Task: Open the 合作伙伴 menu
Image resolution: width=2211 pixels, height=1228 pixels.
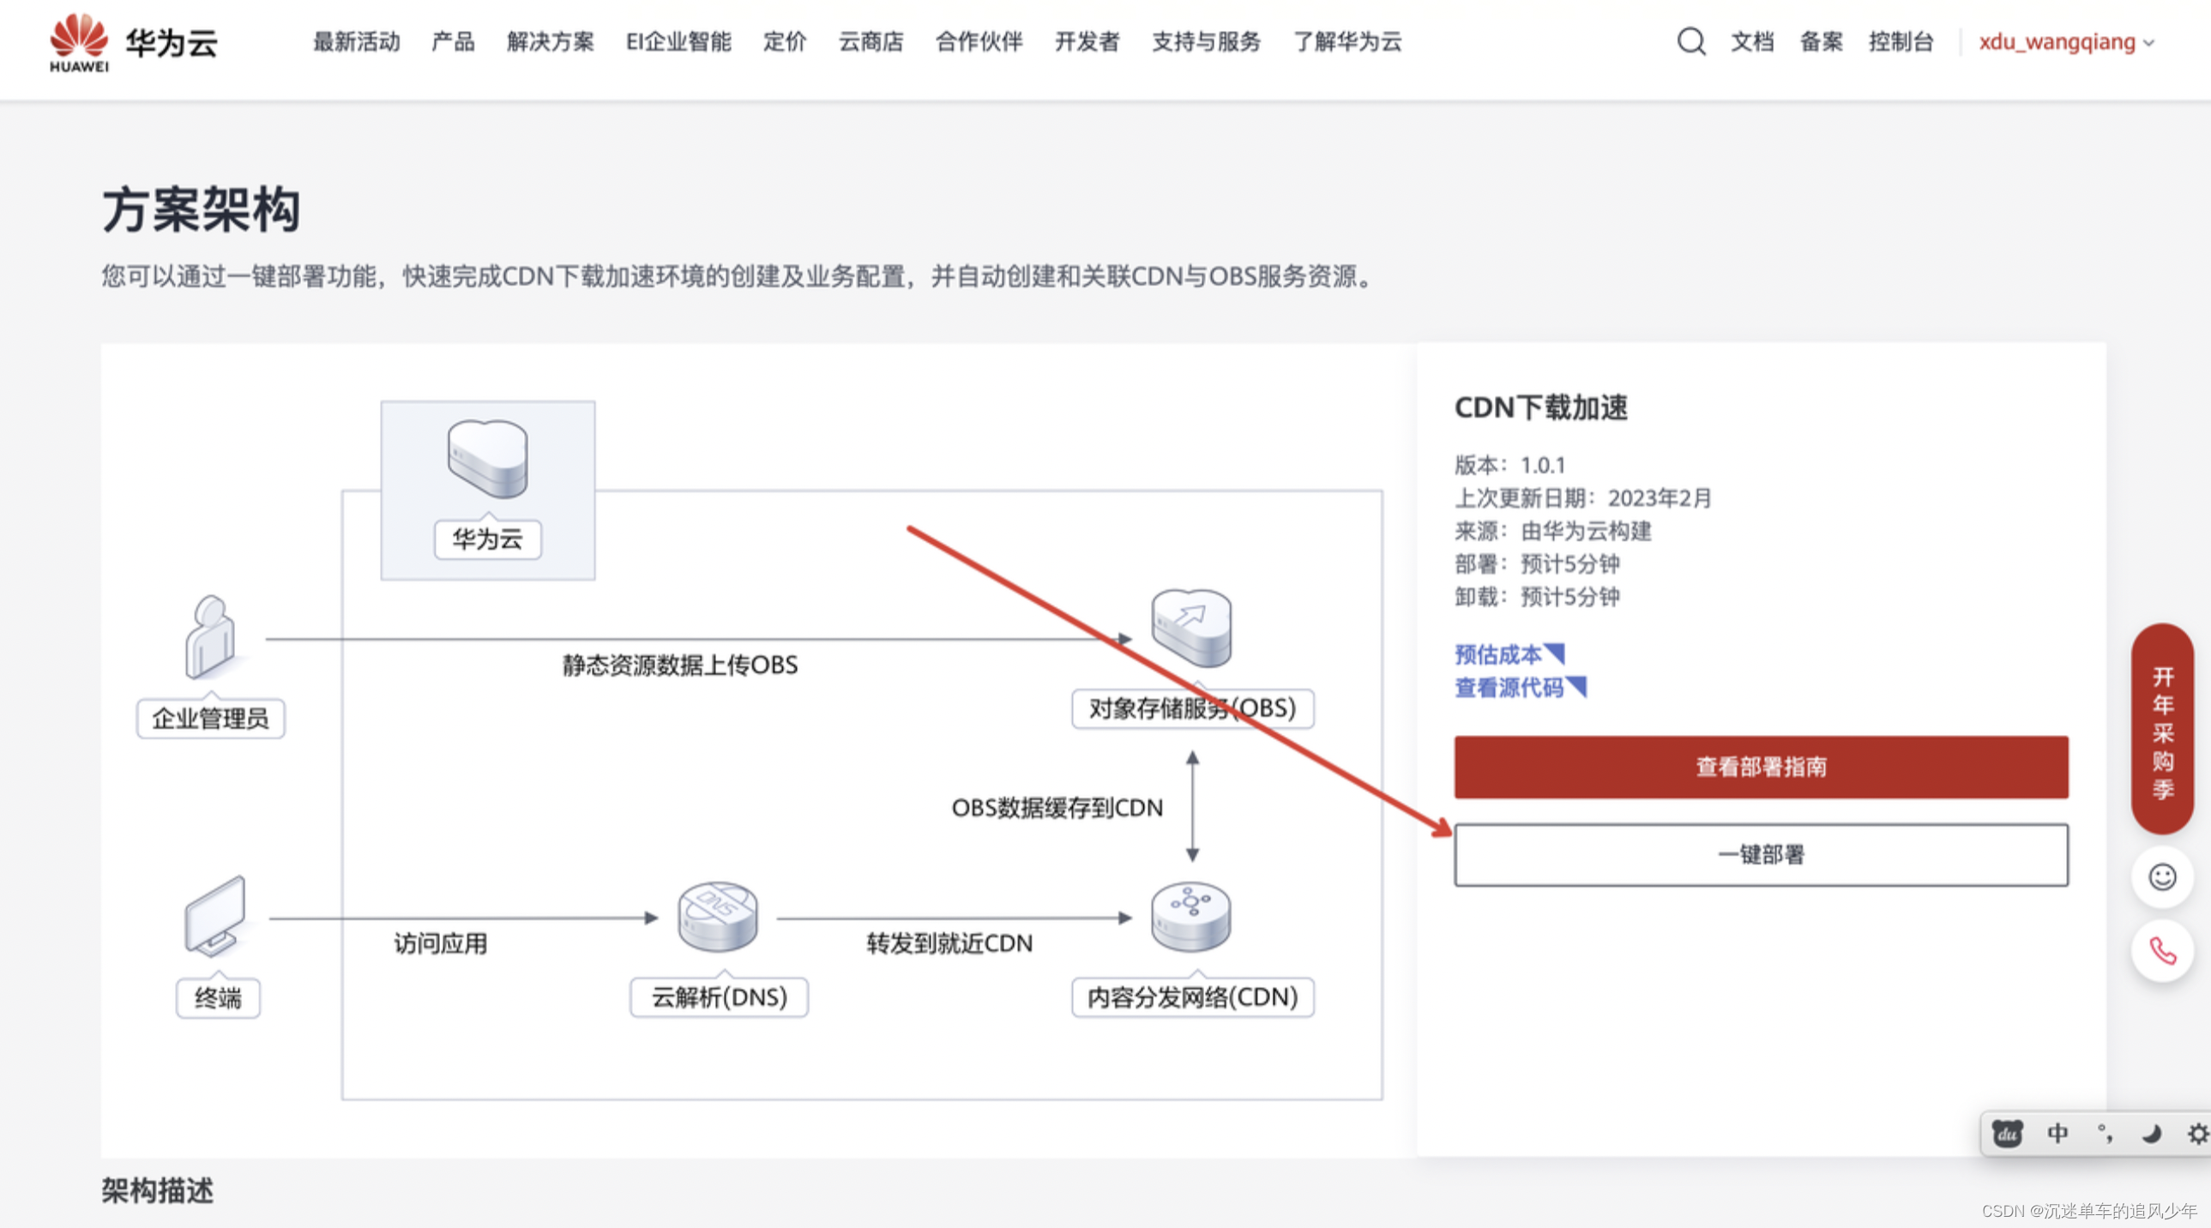Action: coord(979,42)
